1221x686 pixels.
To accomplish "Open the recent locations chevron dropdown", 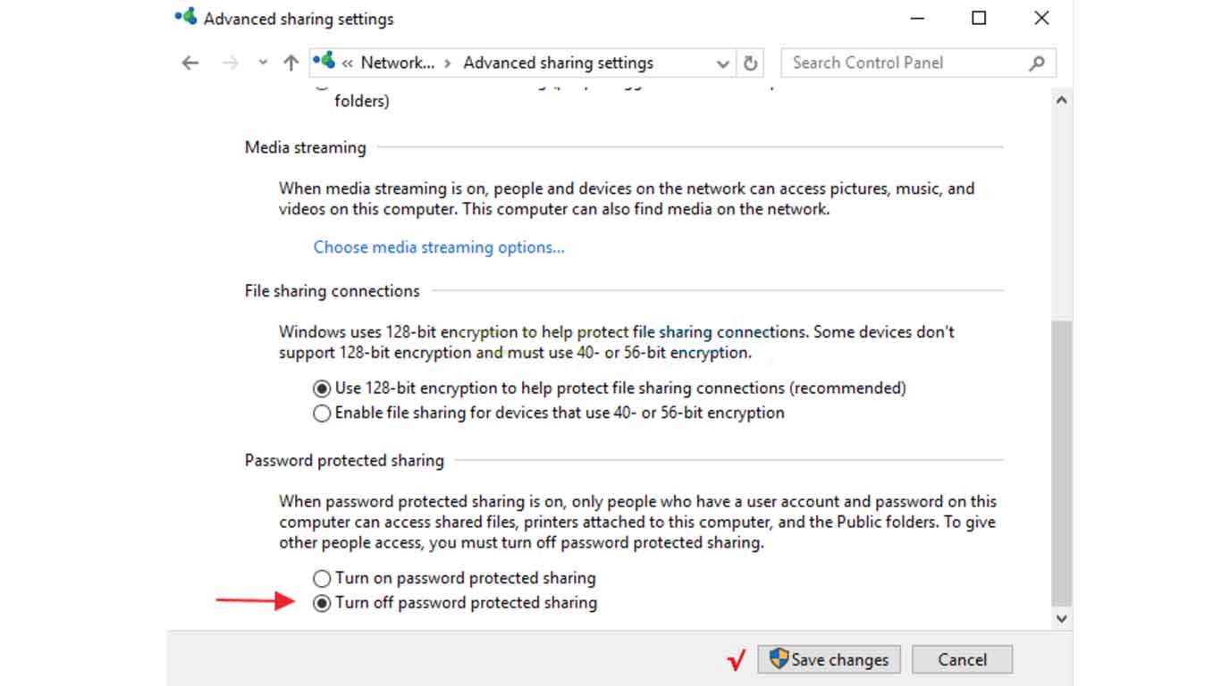I will (x=262, y=63).
